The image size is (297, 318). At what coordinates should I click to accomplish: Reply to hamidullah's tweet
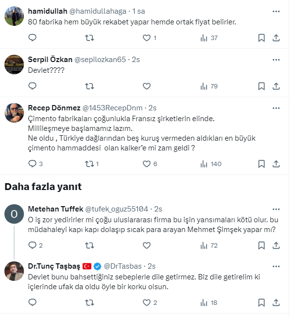pyautogui.click(x=32, y=38)
